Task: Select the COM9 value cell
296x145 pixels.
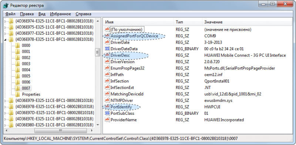Action: click(210, 36)
